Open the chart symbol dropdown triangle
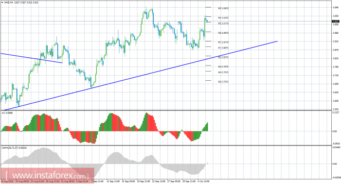Viewport: 341px width, 184px height. pyautogui.click(x=2, y=3)
